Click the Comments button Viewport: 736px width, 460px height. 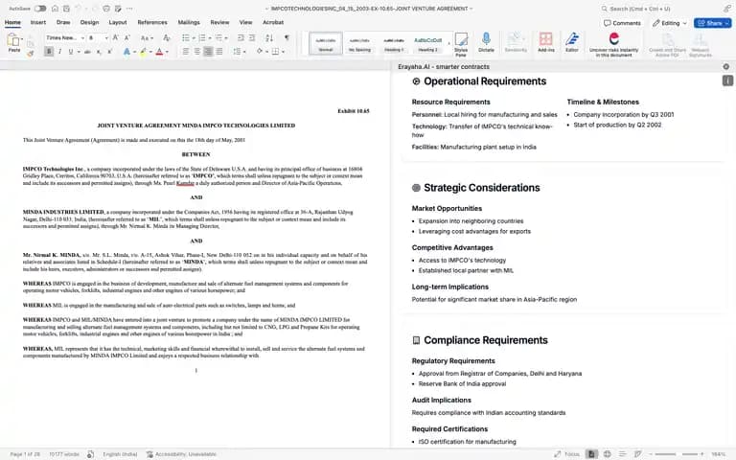[x=622, y=23]
